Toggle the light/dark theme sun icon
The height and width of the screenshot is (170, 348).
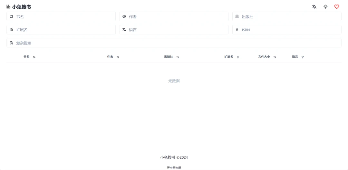(x=325, y=7)
